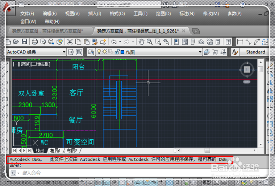Open the 修改(M) menu
Image resolution: width=275 pixels, height=186 pixels.
click(x=211, y=14)
